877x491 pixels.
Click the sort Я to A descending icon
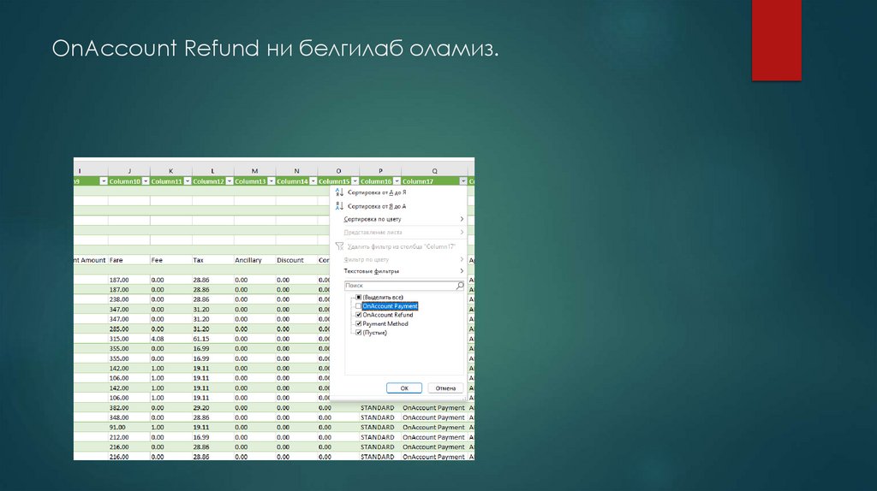pos(339,206)
